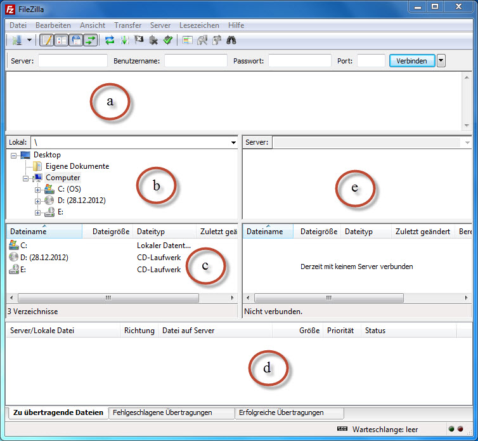Toggle processing of the transfer queue
Image resolution: width=478 pixels, height=441 pixels.
click(x=124, y=40)
